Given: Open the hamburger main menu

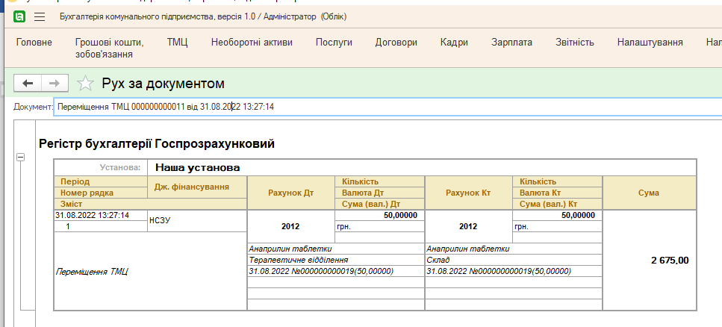Looking at the screenshot, I should click(x=40, y=17).
